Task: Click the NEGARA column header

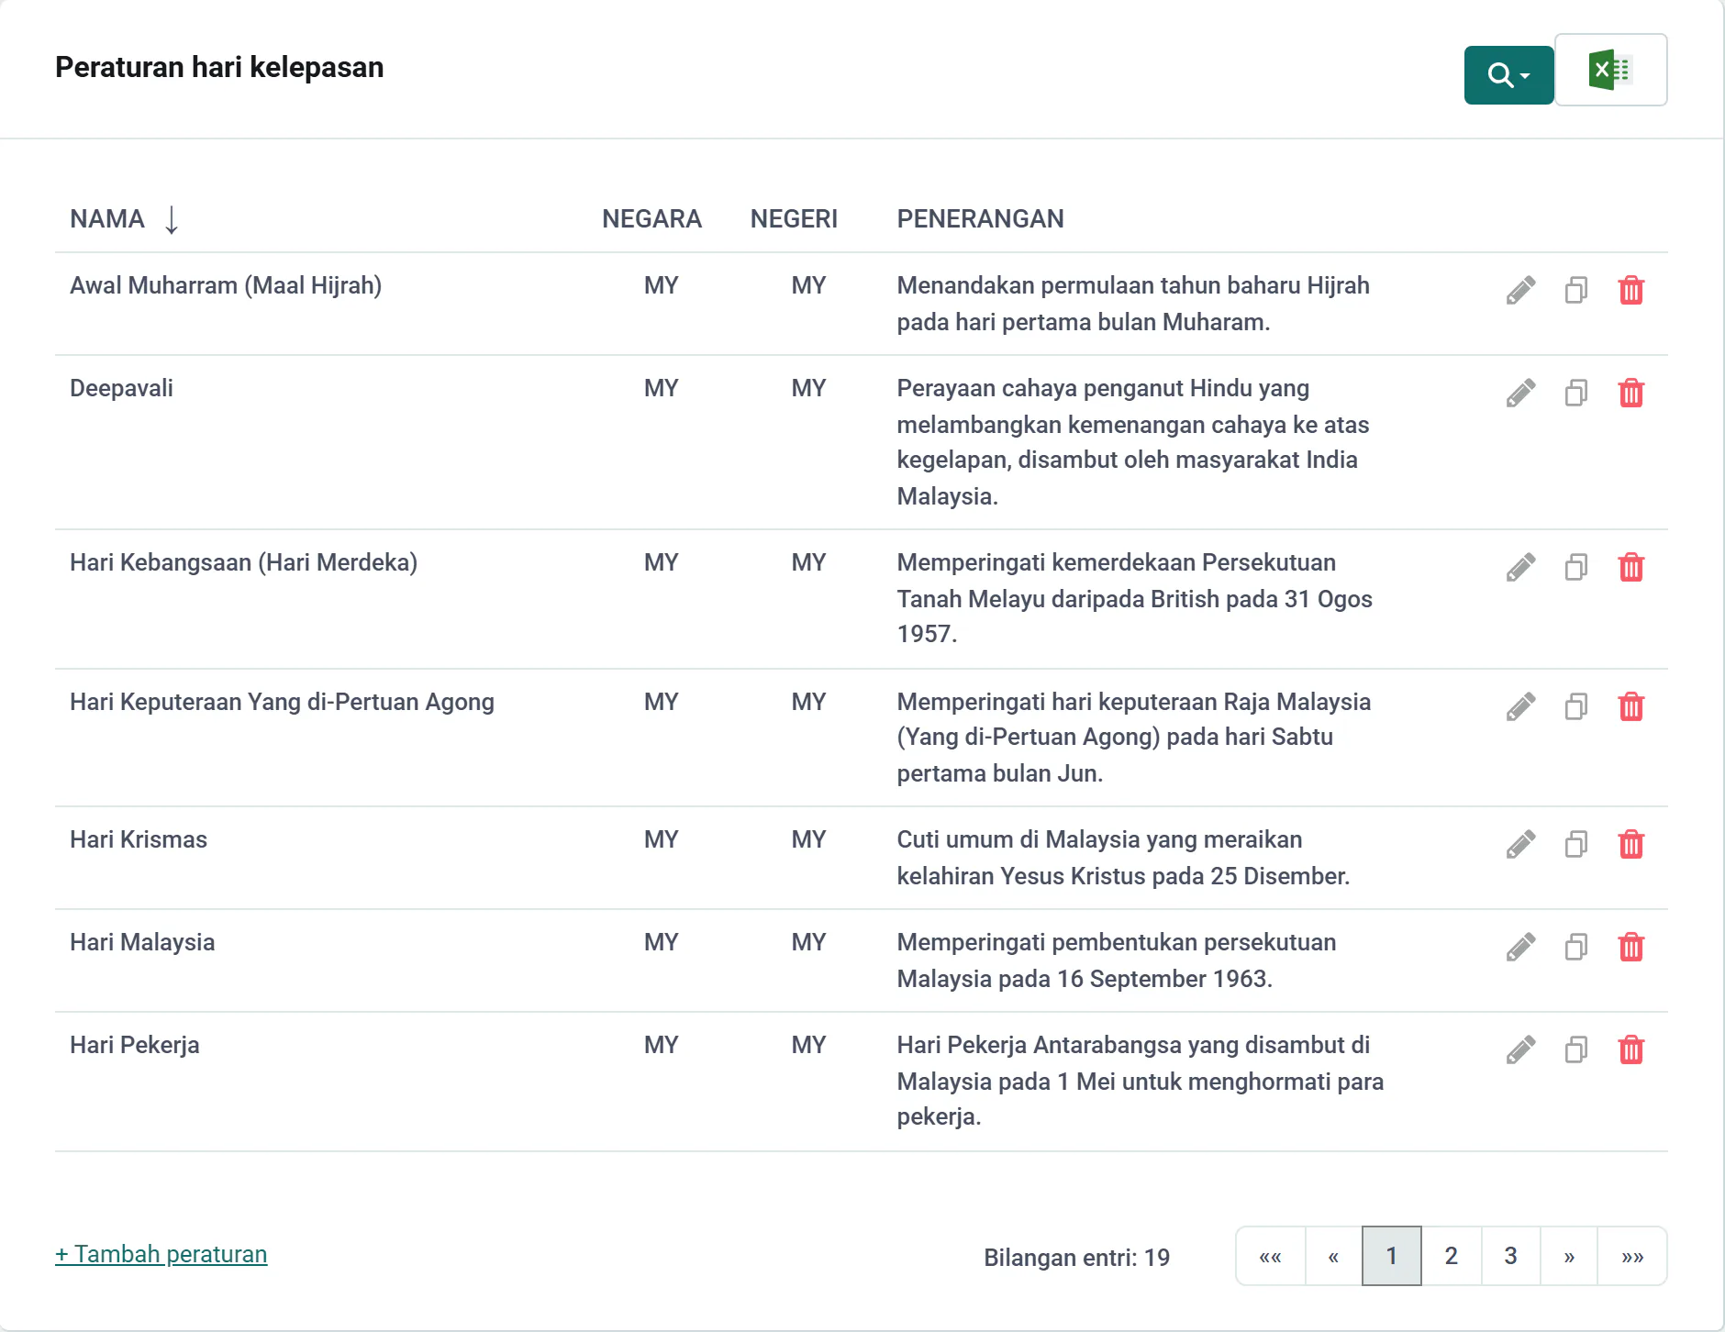Action: pos(651,219)
